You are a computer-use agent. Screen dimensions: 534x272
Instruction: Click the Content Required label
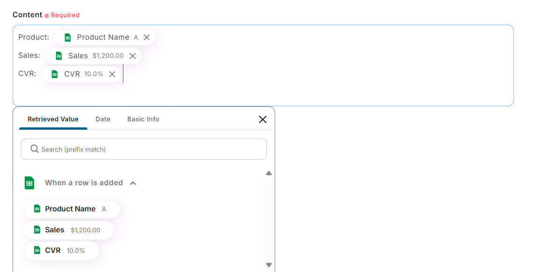(x=46, y=15)
